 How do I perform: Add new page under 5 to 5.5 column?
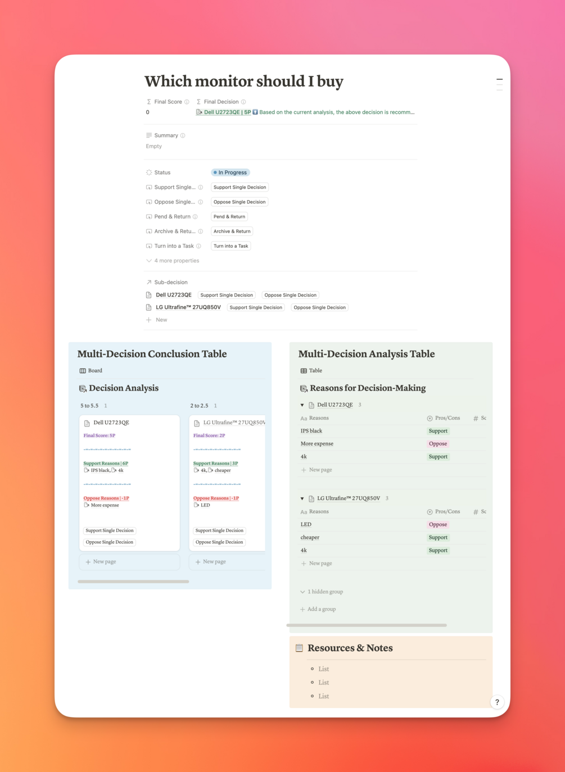pyautogui.click(x=129, y=562)
